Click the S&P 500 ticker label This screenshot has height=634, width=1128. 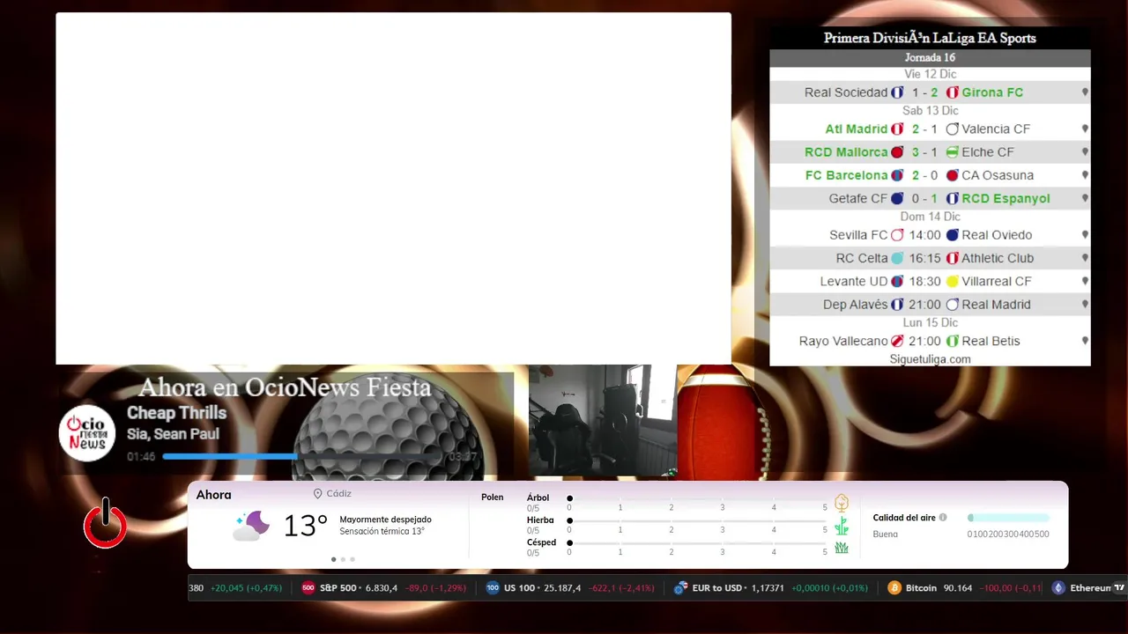(x=339, y=588)
